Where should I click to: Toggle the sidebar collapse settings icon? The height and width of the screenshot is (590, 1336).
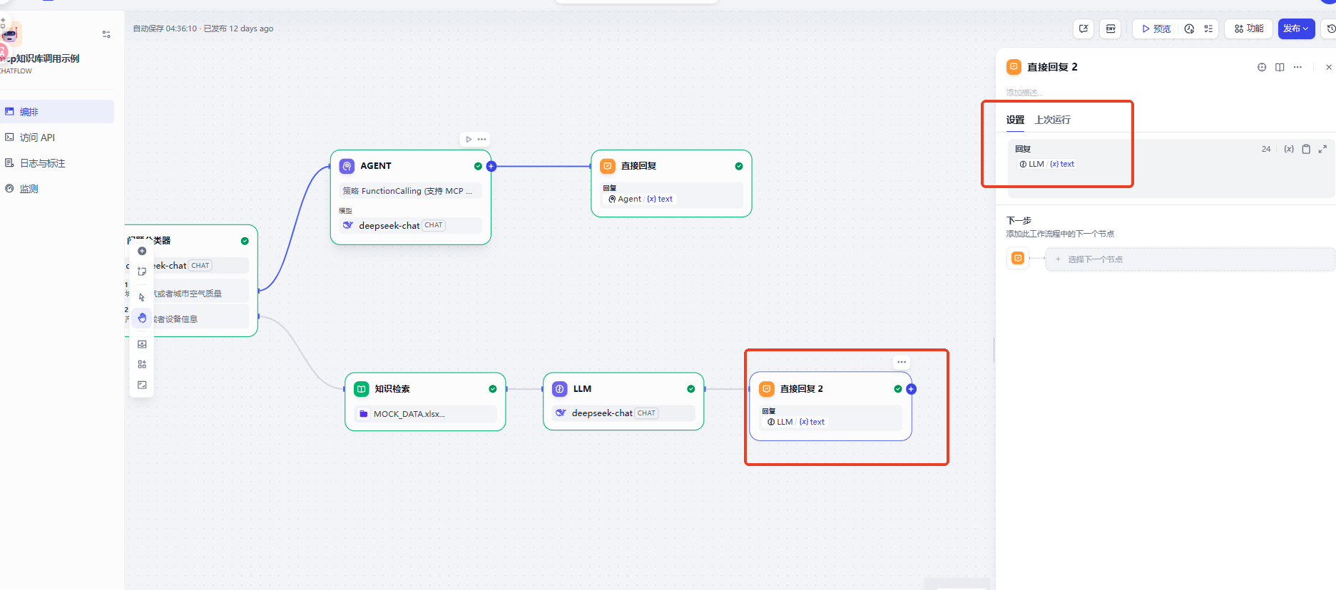[x=106, y=34]
